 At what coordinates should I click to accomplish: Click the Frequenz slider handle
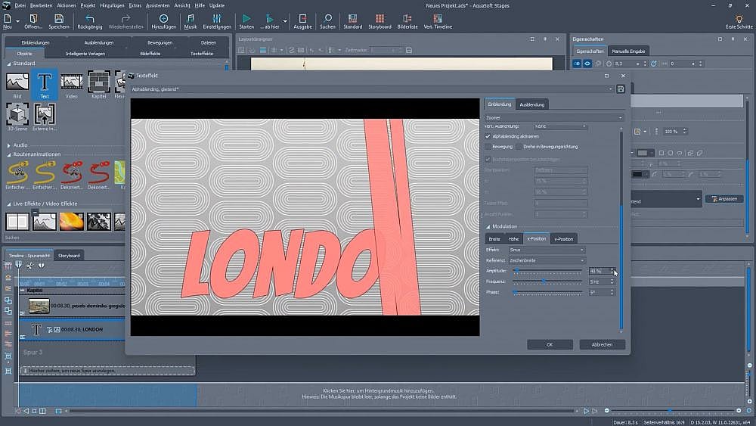(544, 281)
